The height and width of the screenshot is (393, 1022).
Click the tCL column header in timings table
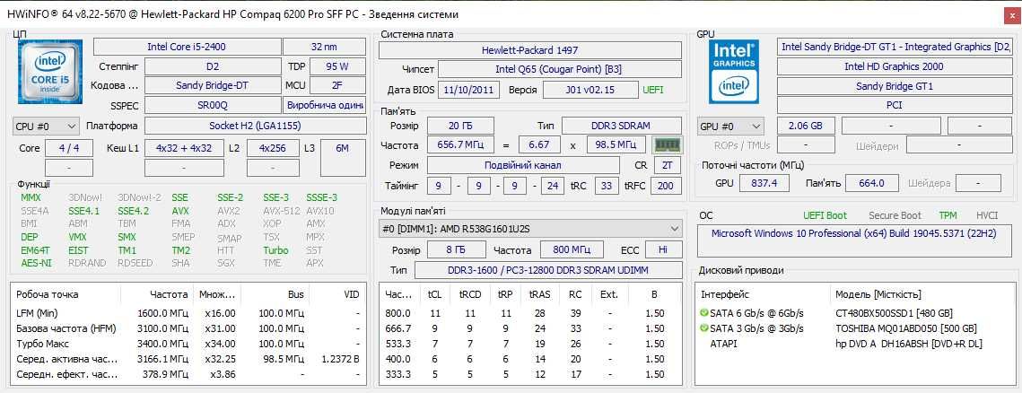pos(435,294)
